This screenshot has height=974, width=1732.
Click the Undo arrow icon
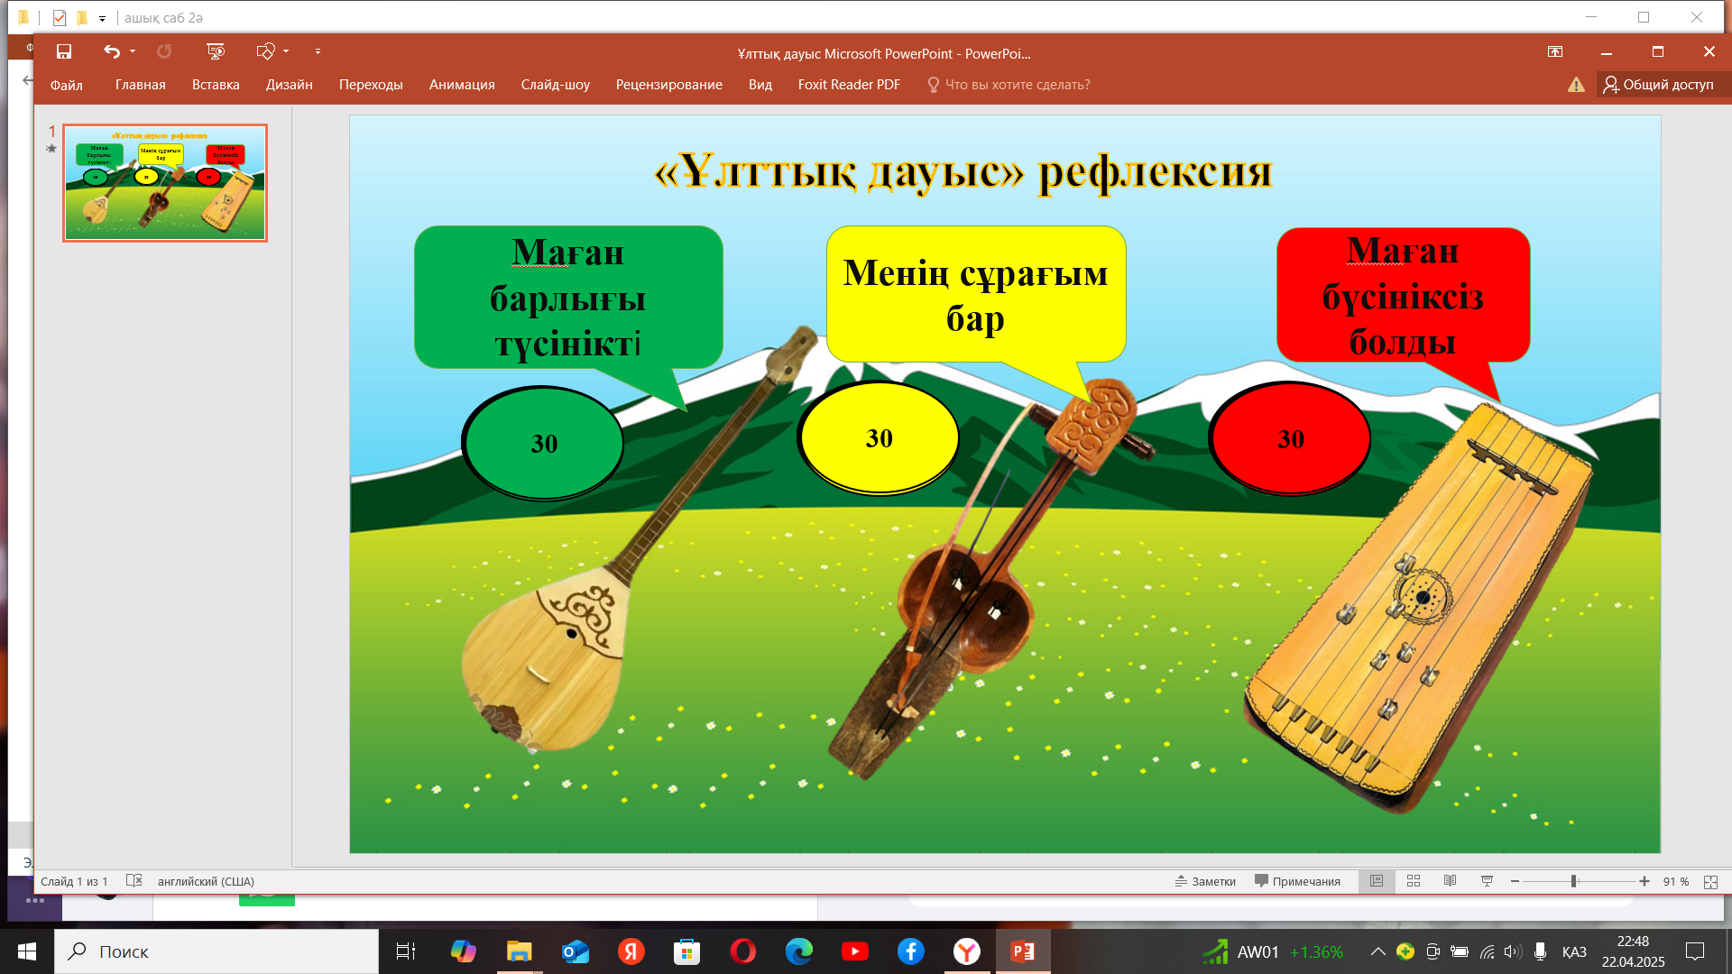pos(111,51)
